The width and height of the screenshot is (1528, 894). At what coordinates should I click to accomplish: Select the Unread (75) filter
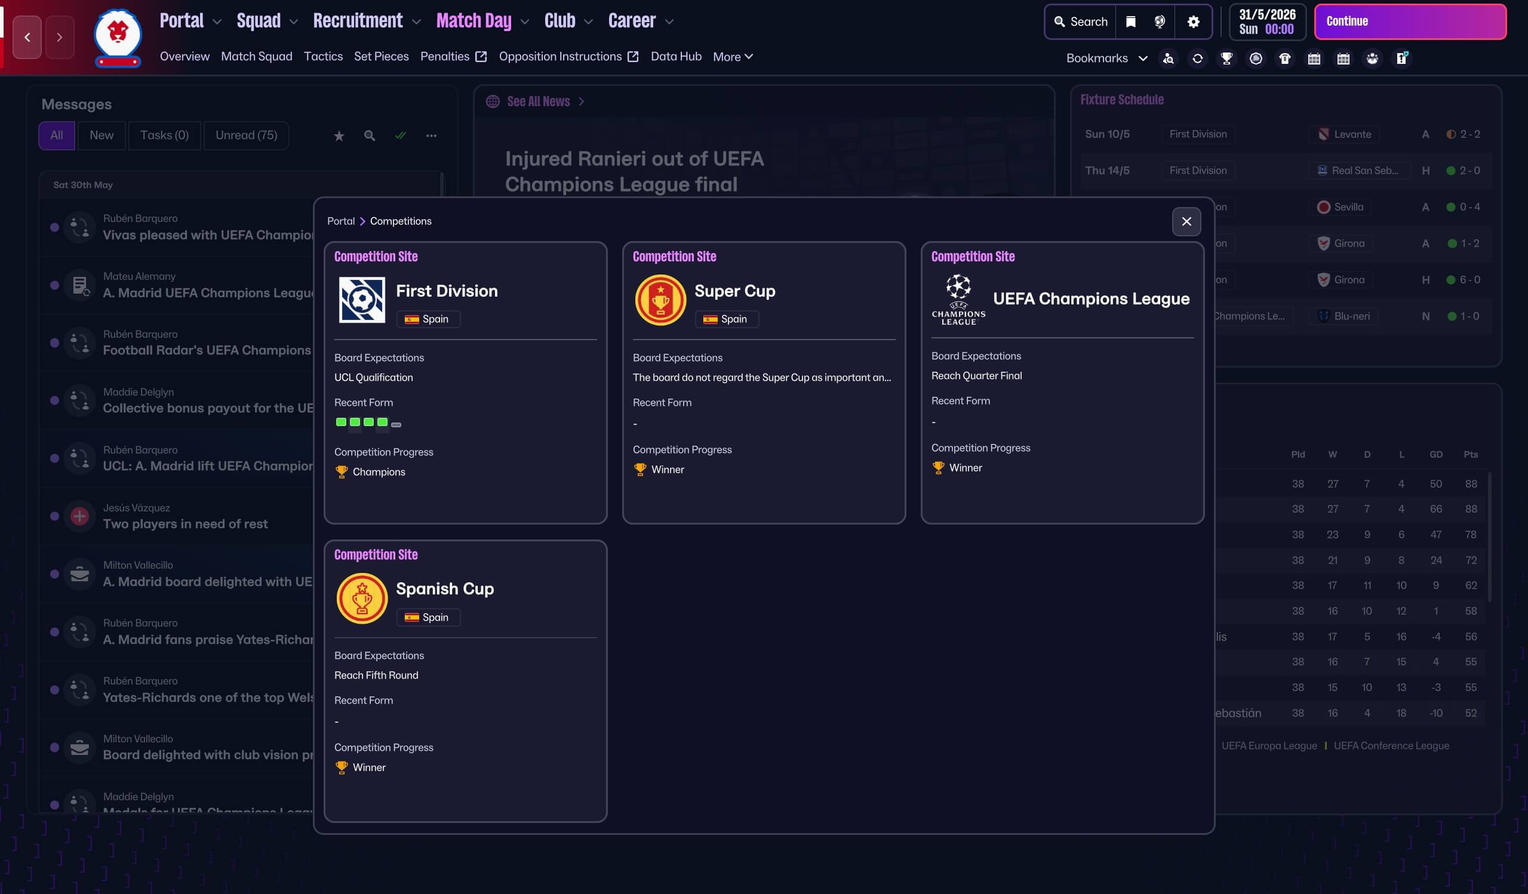(x=246, y=135)
